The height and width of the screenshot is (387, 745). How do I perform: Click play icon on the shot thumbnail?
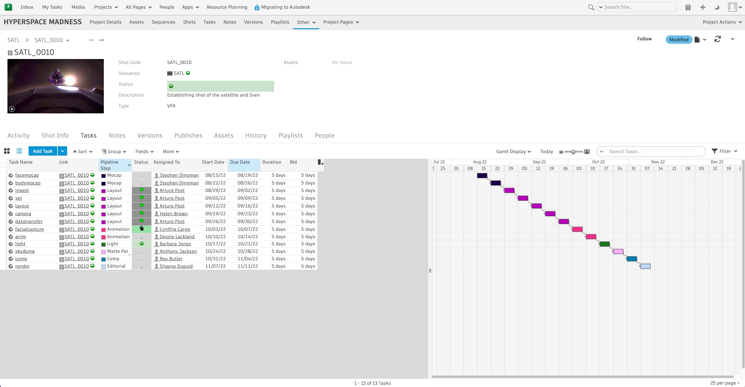[x=12, y=109]
